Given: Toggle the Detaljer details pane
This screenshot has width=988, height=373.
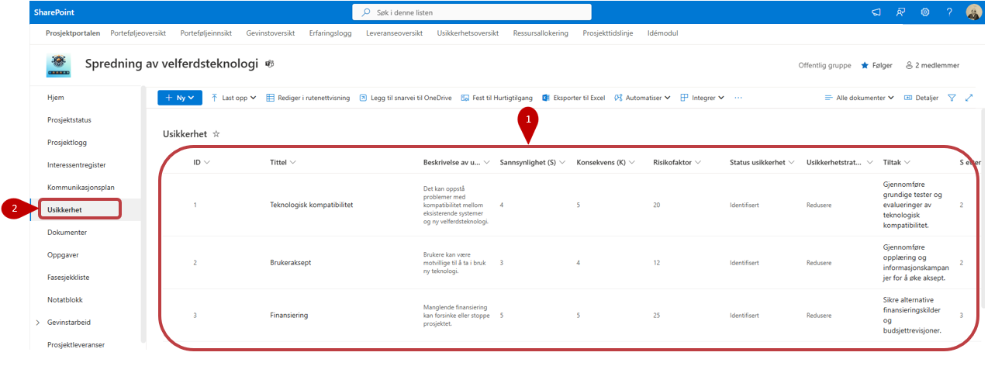Looking at the screenshot, I should (x=921, y=98).
